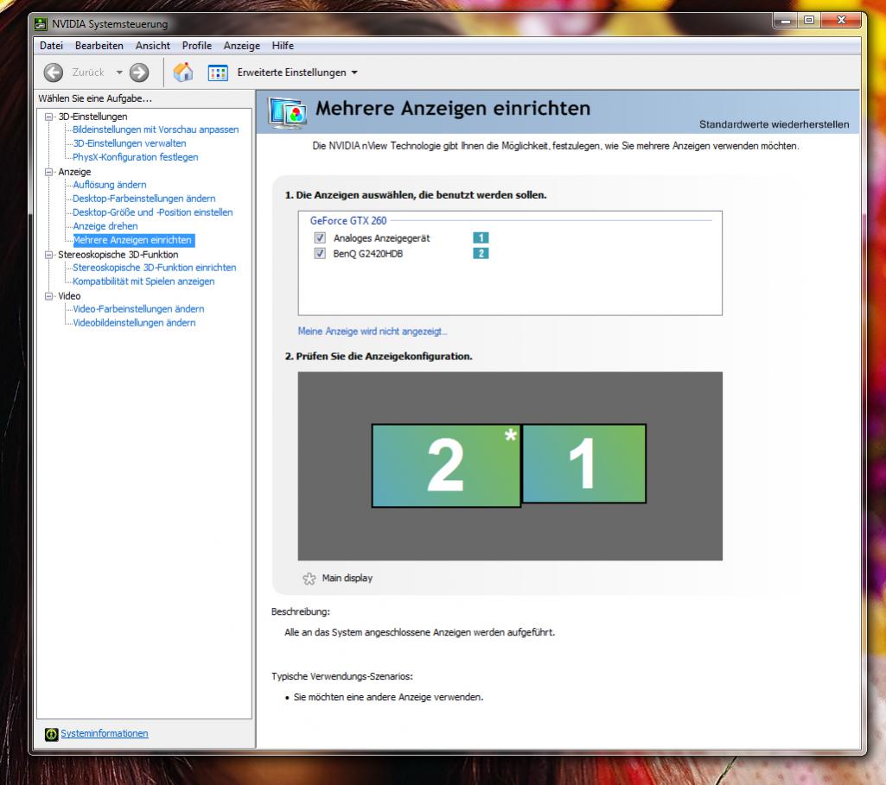
Task: Close the NVIDIA Systemsteuerung window
Action: 841,21
